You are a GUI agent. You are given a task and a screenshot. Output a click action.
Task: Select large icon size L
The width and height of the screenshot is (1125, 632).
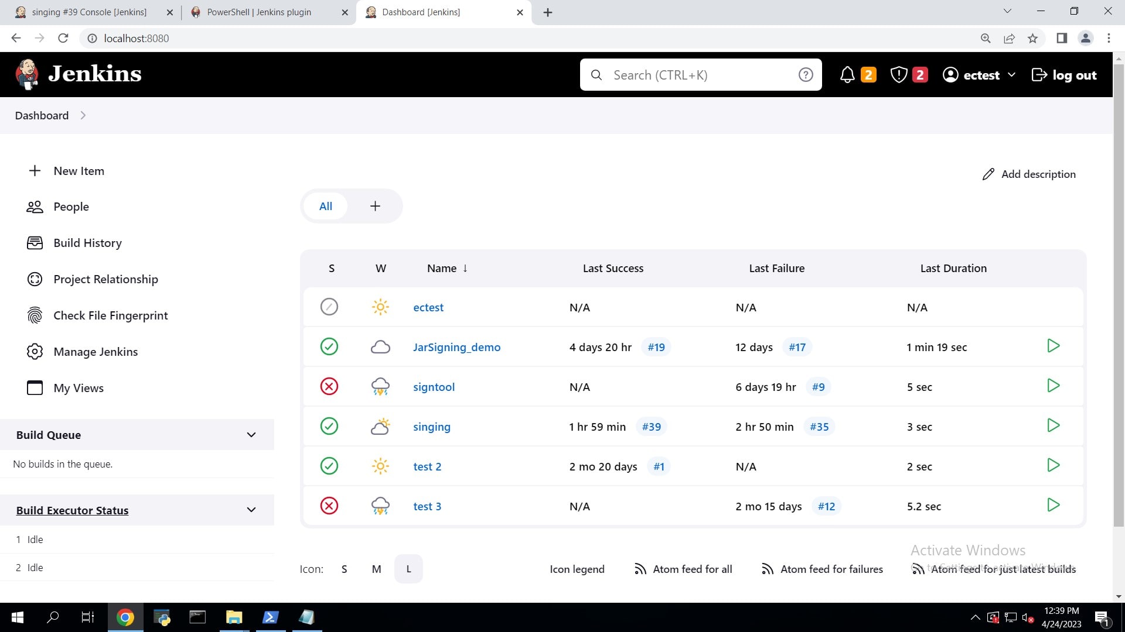pos(408,569)
